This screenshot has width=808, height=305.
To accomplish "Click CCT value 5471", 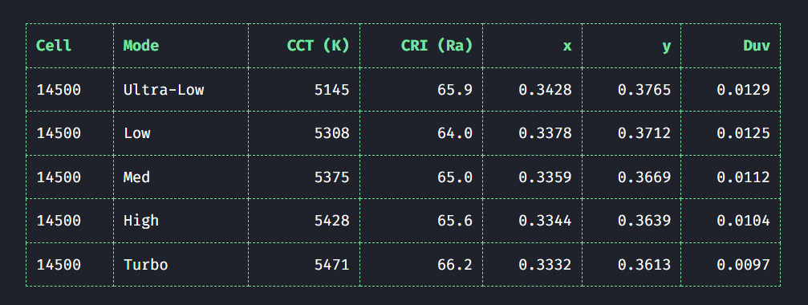I will coord(332,265).
